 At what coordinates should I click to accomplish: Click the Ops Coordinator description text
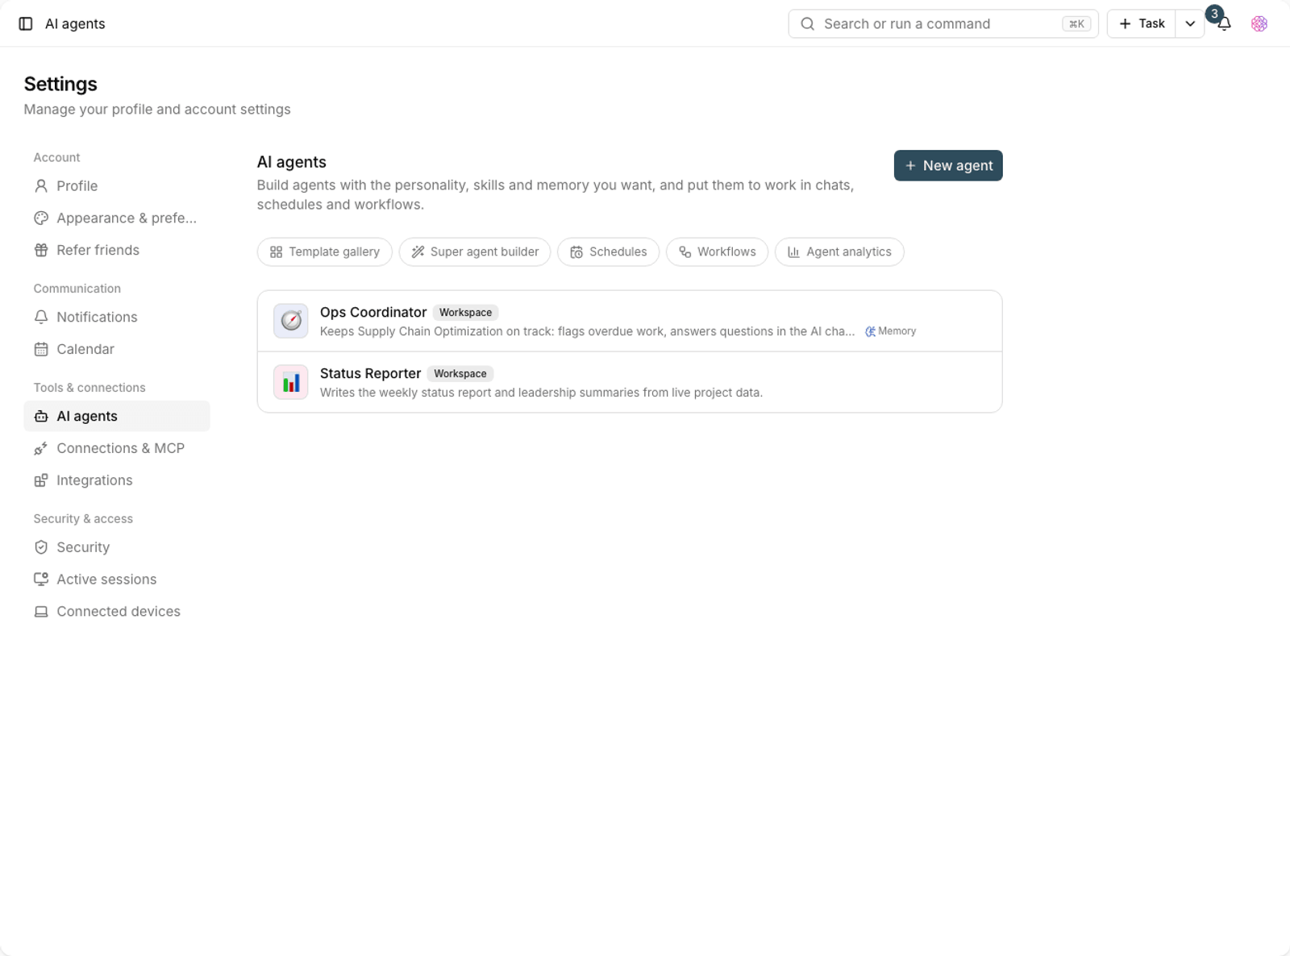click(x=587, y=332)
